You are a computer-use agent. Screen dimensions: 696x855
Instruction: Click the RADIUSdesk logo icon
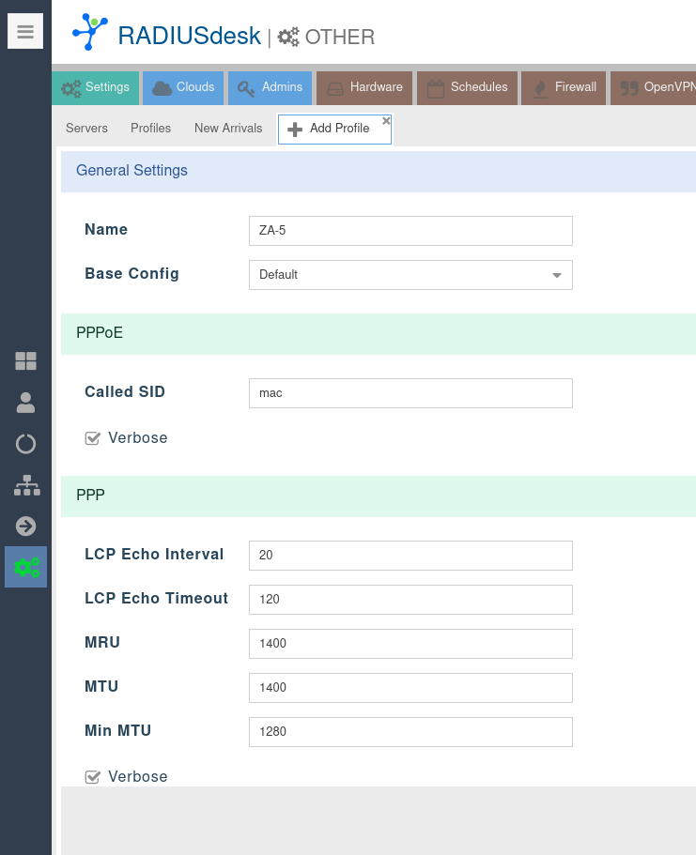coord(90,33)
